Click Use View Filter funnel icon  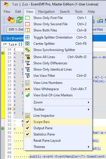[x=27, y=76]
